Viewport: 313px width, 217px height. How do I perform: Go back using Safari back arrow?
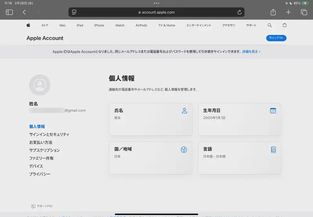tap(24, 12)
